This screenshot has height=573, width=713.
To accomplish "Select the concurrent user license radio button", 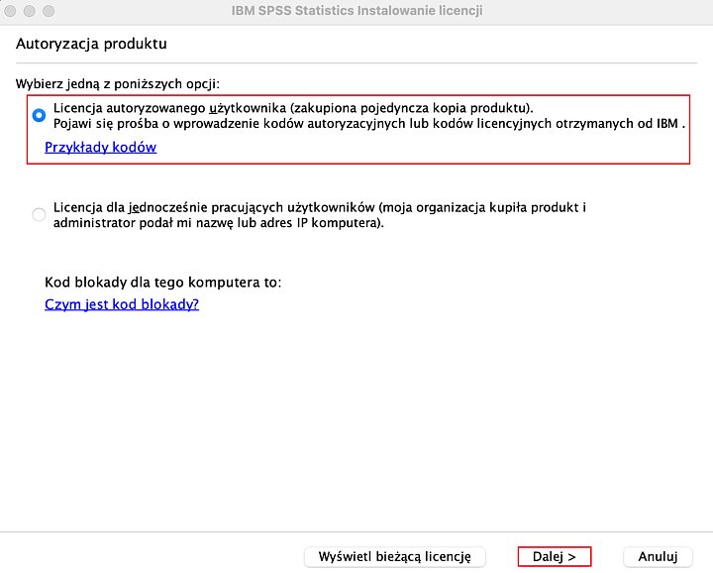I will click(39, 214).
